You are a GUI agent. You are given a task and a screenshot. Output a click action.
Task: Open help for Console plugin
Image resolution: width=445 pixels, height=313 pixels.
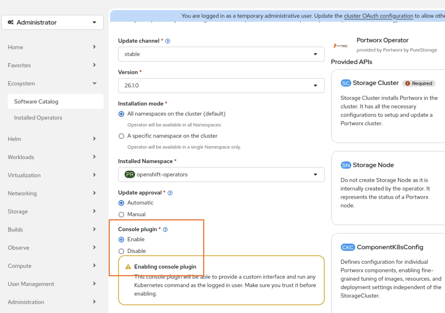[165, 230]
